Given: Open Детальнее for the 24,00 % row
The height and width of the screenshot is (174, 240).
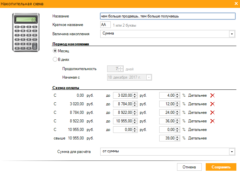Looking at the screenshot, I should point(197,112).
